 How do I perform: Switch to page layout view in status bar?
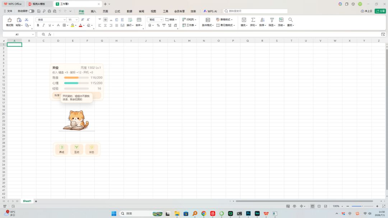[x=319, y=206]
